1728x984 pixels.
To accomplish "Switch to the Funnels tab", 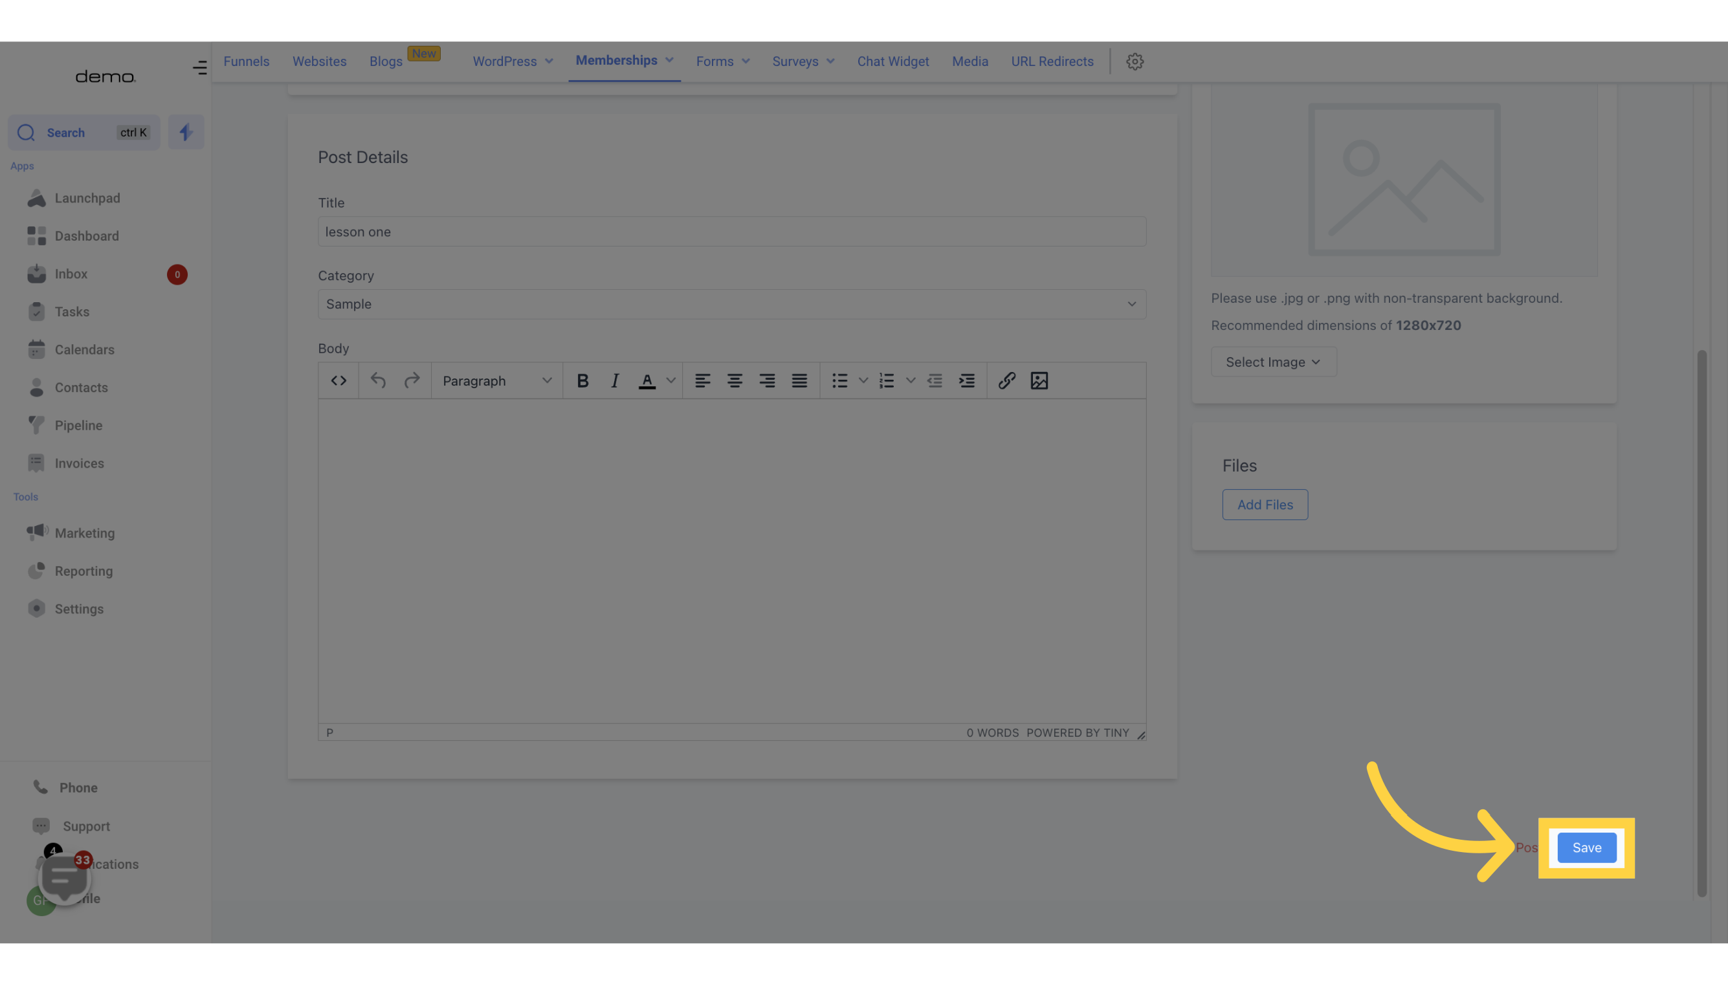I will [x=246, y=61].
